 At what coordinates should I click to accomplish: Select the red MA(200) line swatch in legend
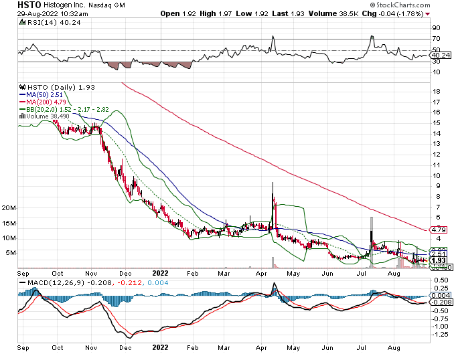point(22,102)
